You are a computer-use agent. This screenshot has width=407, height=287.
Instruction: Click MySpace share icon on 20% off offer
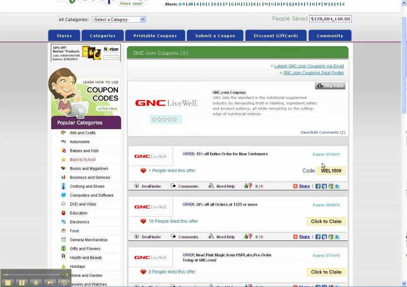(324, 237)
